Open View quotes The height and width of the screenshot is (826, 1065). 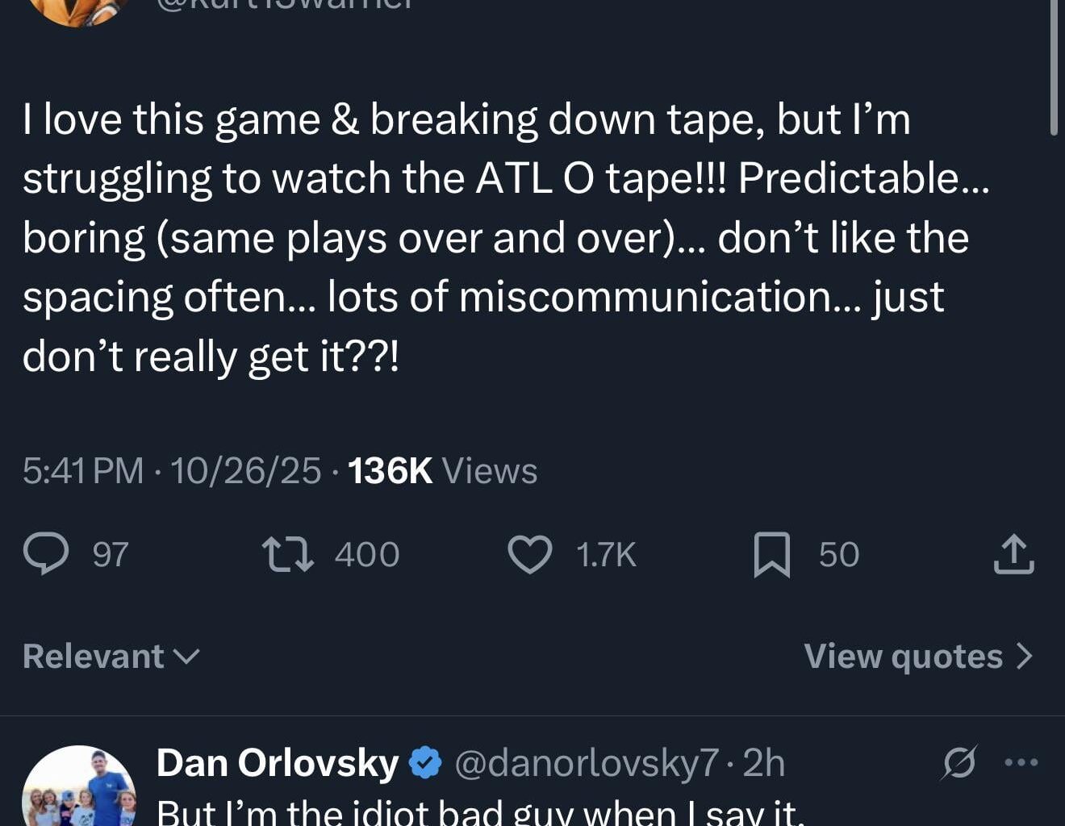tap(918, 656)
